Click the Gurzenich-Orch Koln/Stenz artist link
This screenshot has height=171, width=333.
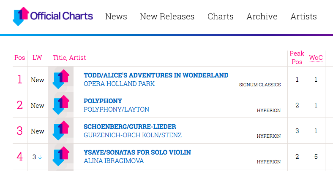(x=133, y=135)
